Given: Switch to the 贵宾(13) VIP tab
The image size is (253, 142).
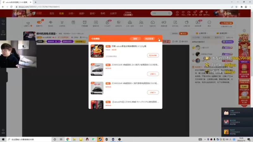Looking at the screenshot, I should 218,37.
